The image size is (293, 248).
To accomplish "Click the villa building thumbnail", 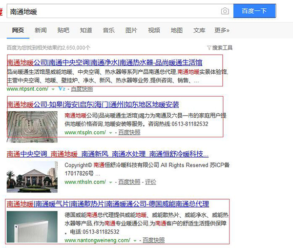I will [32, 177].
